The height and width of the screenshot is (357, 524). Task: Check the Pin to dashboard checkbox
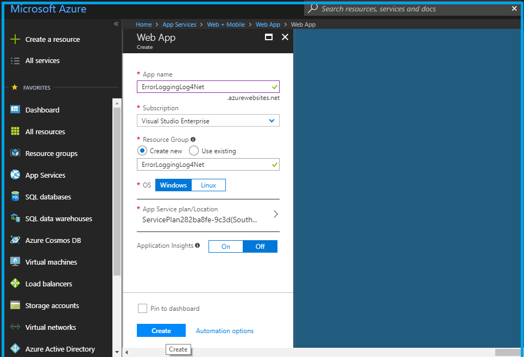click(142, 308)
